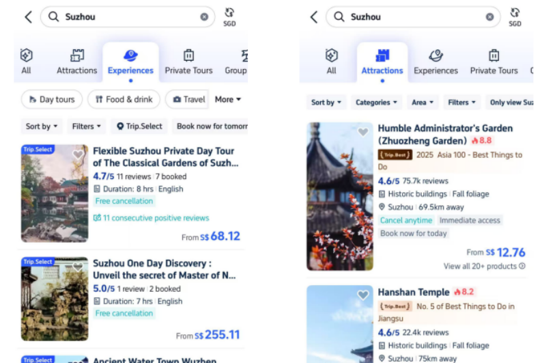Image resolution: width=544 pixels, height=363 pixels.
Task: Open Categories dropdown filter
Action: 376,103
